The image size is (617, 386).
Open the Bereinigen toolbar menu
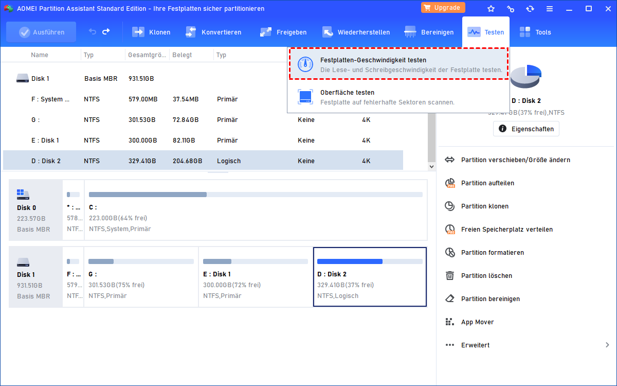(429, 32)
